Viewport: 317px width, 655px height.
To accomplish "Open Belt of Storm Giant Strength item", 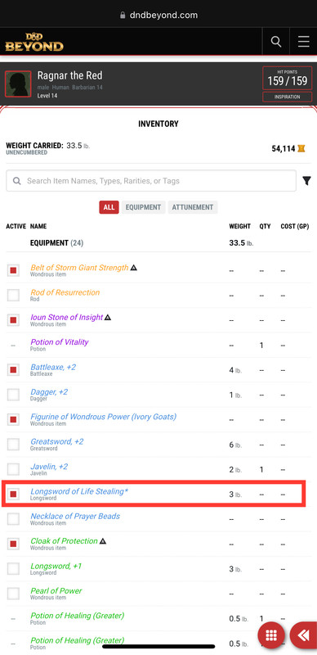I will point(79,268).
